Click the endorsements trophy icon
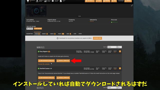Image resolution: width=160 pixels, height=90 pixels. click(x=28, y=1)
